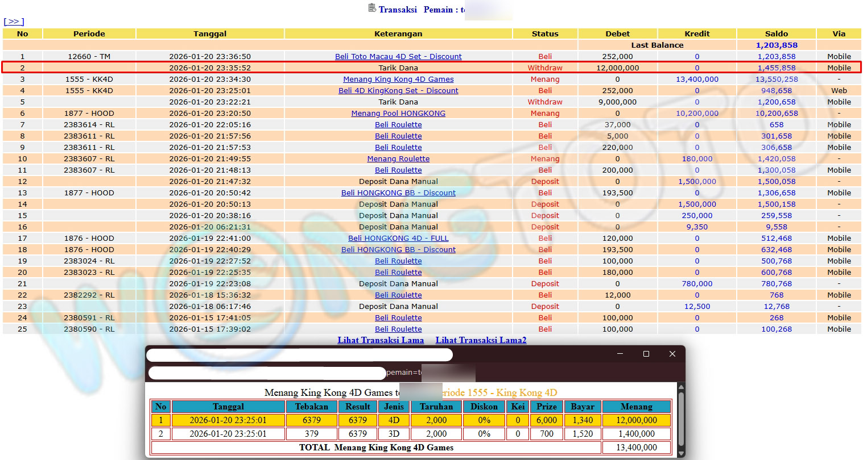View the Menang Pool HONGKONG details
This screenshot has height=460, width=863.
pos(398,114)
